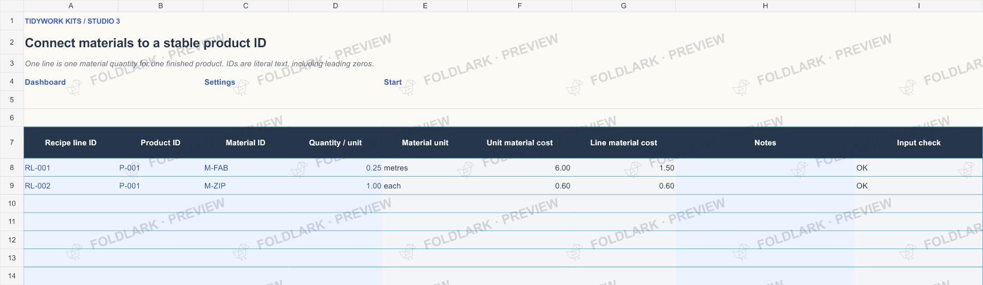Select row 11 header
983x285 pixels.
(x=12, y=221)
